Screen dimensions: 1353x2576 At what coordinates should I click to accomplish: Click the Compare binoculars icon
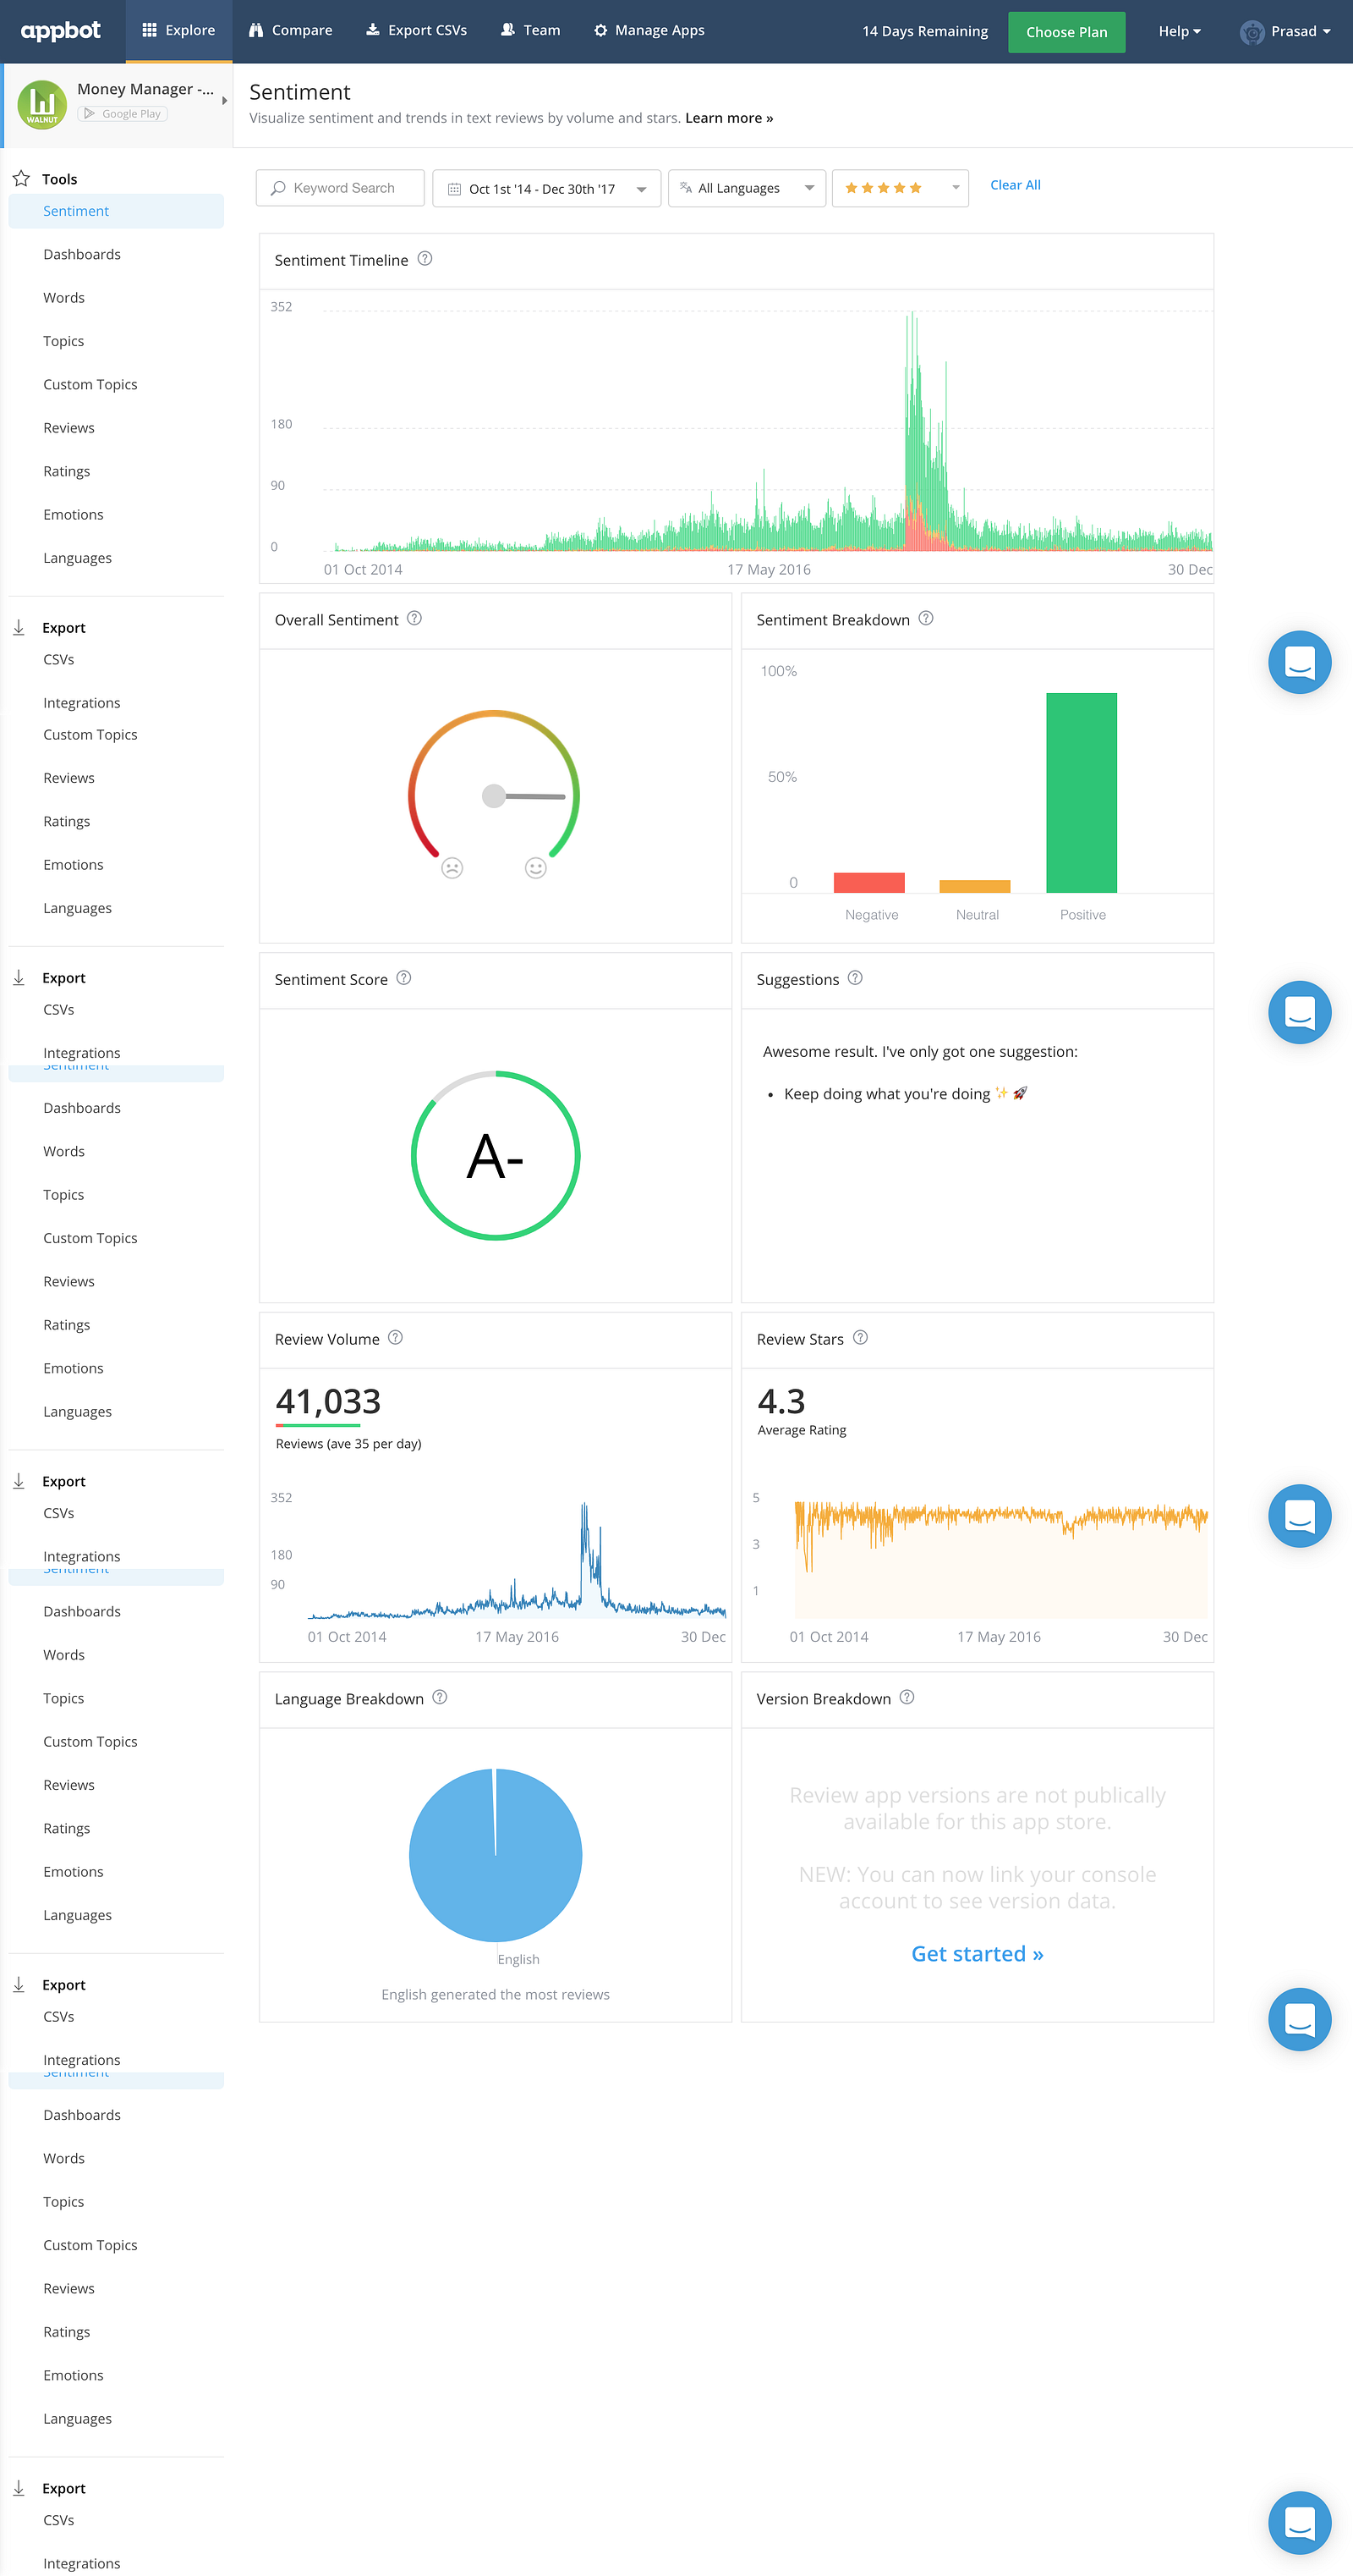[x=256, y=30]
